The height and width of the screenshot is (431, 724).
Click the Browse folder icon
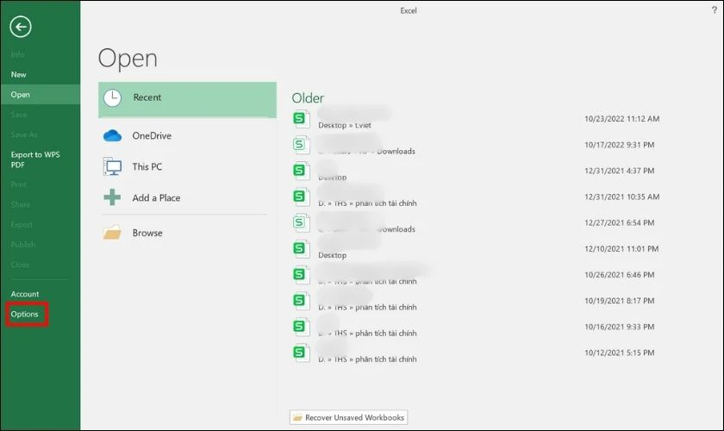[x=112, y=233]
